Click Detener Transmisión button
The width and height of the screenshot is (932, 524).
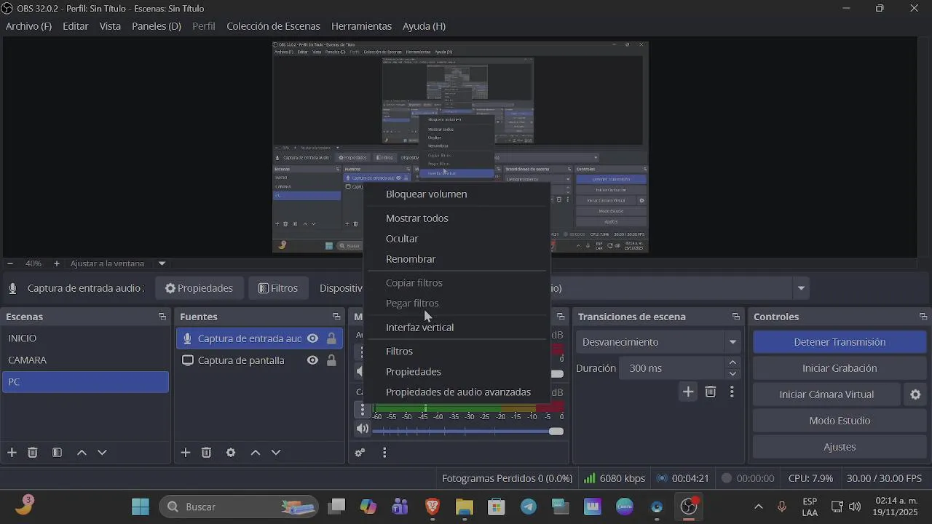840,342
